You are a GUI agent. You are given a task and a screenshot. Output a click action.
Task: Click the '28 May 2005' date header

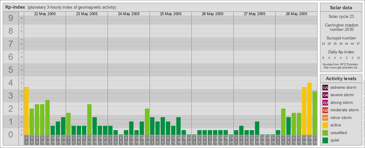296,14
